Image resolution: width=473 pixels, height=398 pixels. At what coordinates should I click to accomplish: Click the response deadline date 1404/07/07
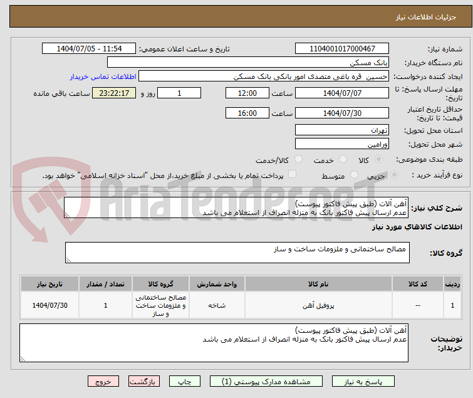(x=342, y=93)
